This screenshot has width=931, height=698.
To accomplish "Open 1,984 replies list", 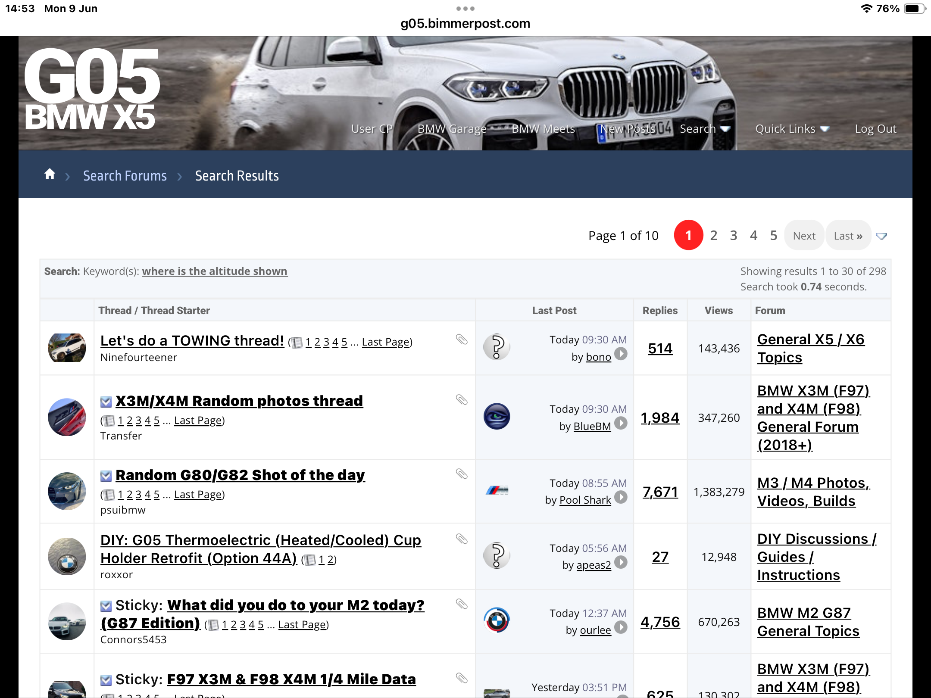I will [x=660, y=418].
